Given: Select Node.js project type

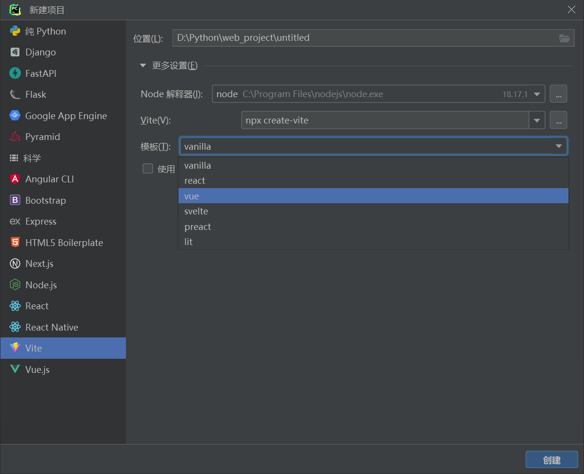Looking at the screenshot, I should pyautogui.click(x=63, y=285).
